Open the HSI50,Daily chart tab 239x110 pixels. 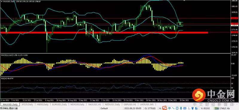pyautogui.click(x=42, y=105)
